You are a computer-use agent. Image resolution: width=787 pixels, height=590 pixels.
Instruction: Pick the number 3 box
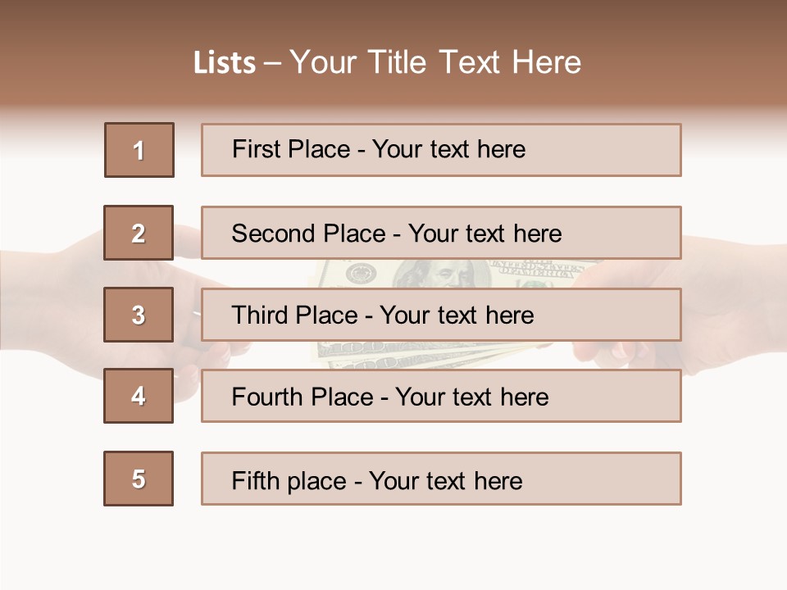(x=139, y=315)
